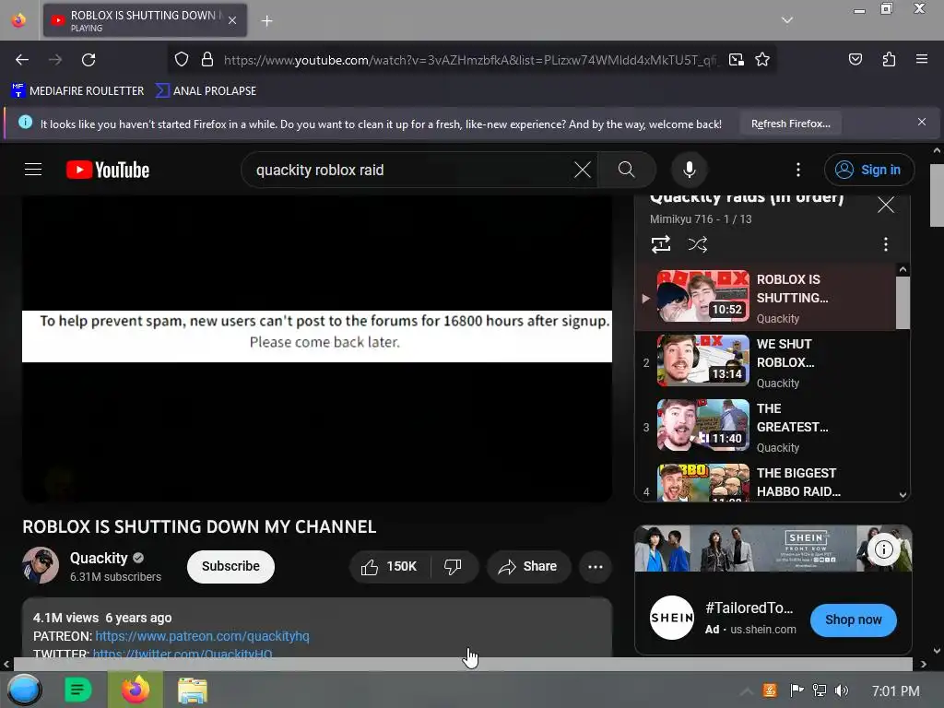Click the taskbar clock 7:01 PM
This screenshot has height=708, width=944.
click(x=895, y=691)
